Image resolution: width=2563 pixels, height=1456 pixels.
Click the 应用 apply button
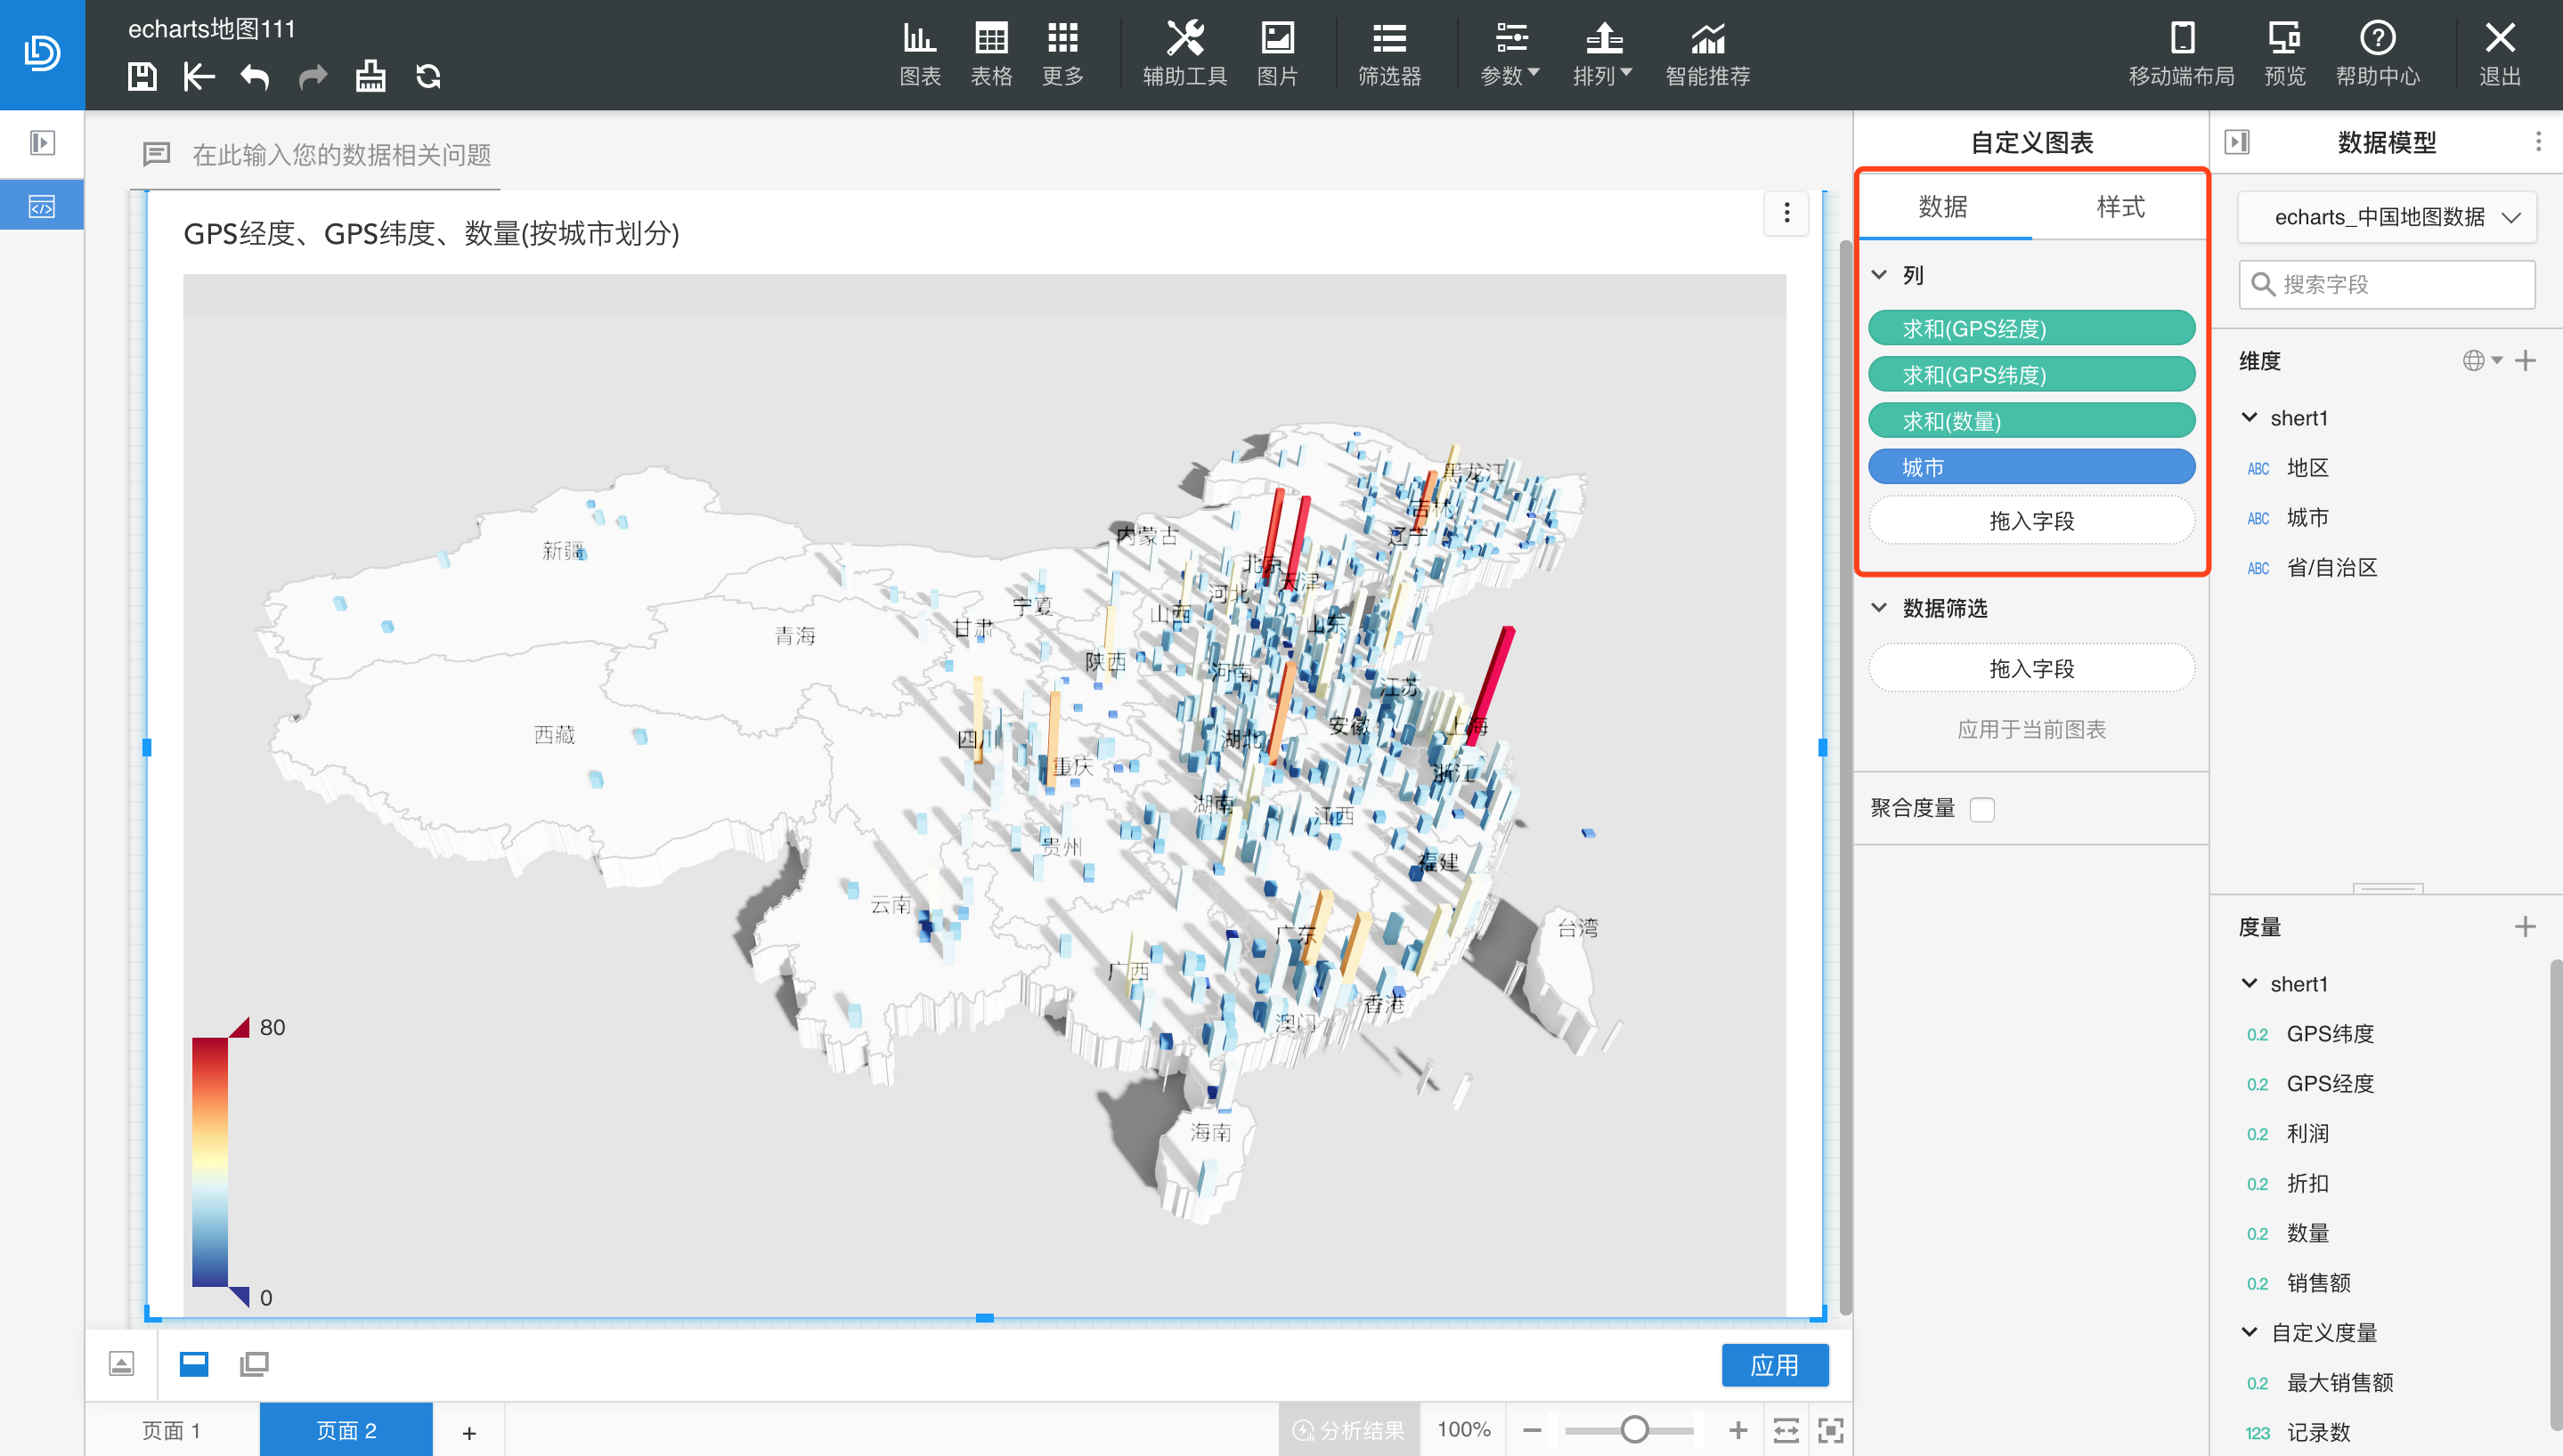[1774, 1365]
